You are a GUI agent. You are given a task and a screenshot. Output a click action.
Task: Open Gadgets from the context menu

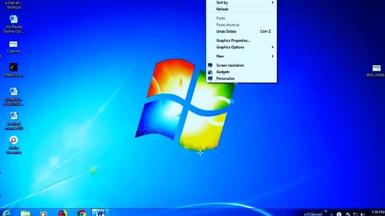click(x=241, y=72)
